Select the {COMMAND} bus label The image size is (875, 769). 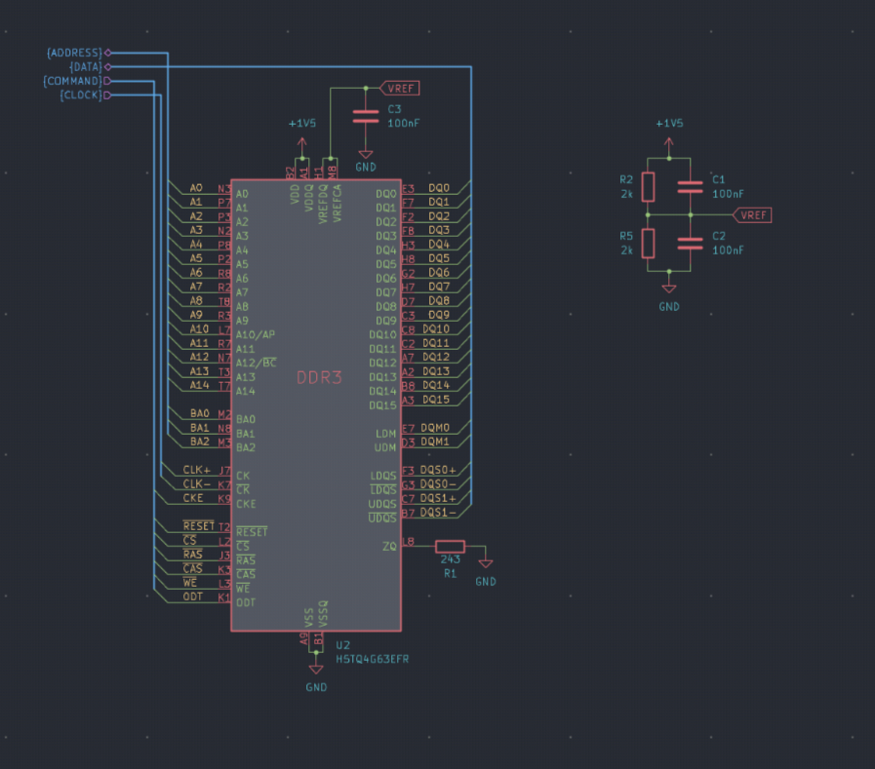pyautogui.click(x=72, y=81)
